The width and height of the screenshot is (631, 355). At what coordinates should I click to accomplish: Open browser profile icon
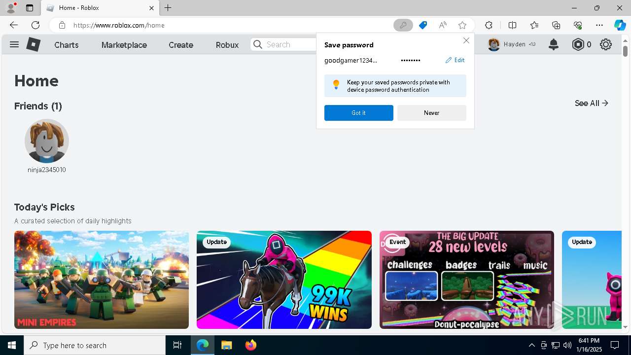pyautogui.click(x=11, y=8)
